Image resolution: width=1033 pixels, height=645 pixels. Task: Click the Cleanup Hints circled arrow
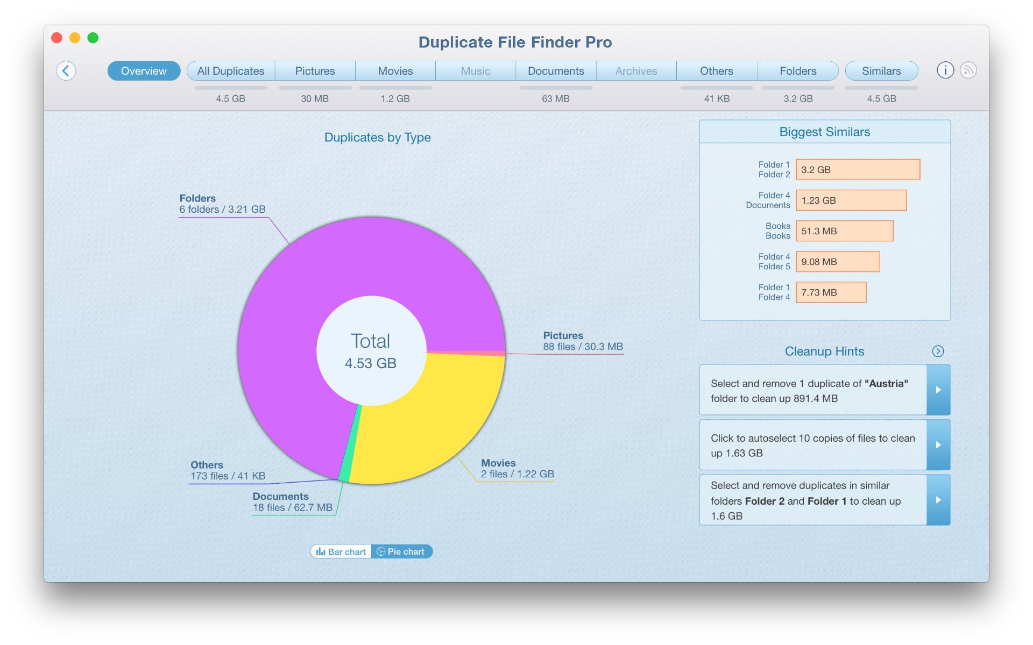point(938,351)
